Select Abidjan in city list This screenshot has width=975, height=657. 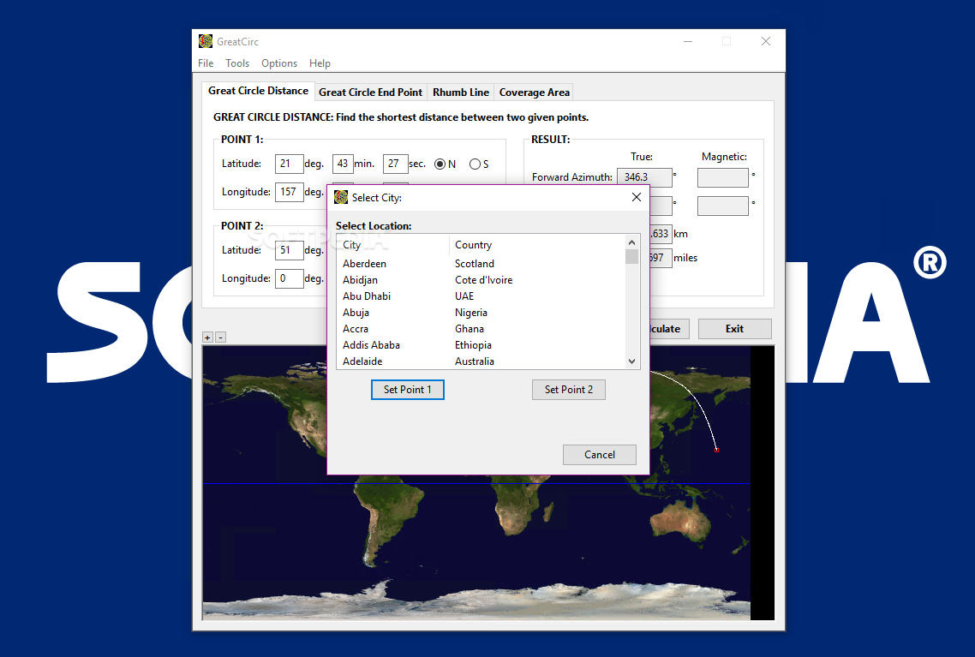tap(360, 280)
